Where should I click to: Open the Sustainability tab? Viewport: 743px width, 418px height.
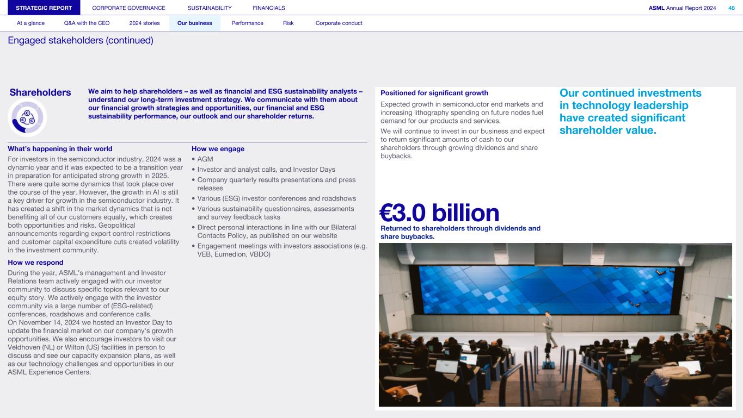coord(209,8)
